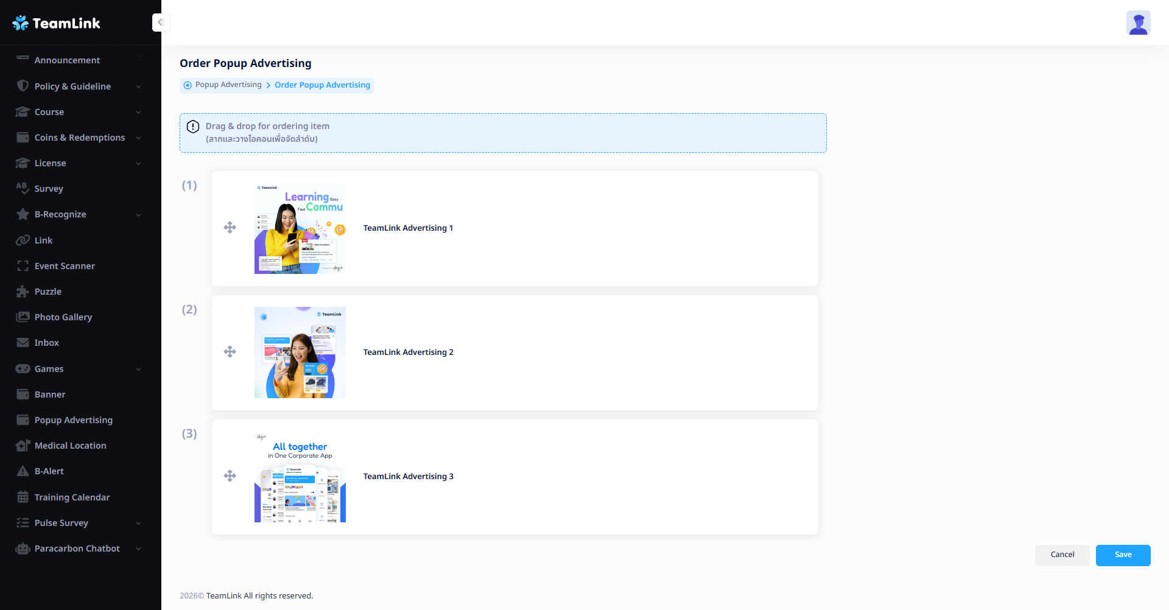This screenshot has width=1169, height=610.
Task: Click the drag handle for TeamLink Advertising 3
Action: [230, 476]
